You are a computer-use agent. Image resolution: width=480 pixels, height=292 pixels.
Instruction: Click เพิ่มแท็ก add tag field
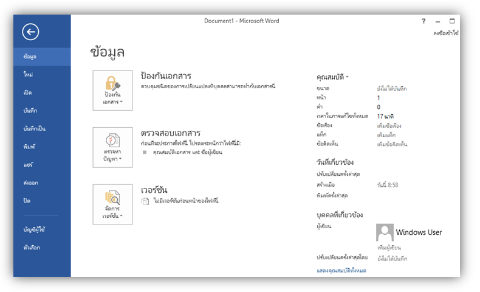click(x=386, y=135)
